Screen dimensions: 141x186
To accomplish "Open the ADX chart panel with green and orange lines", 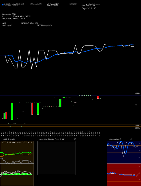I will coord(17,152).
